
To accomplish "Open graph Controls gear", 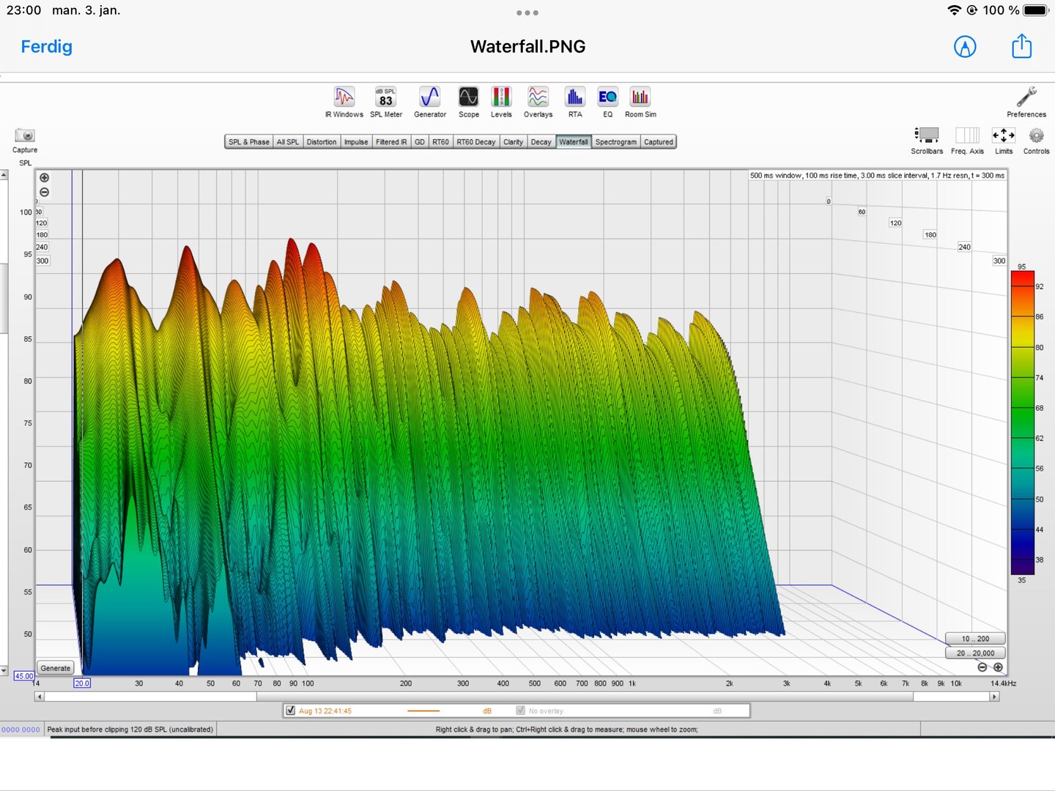I will 1036,141.
